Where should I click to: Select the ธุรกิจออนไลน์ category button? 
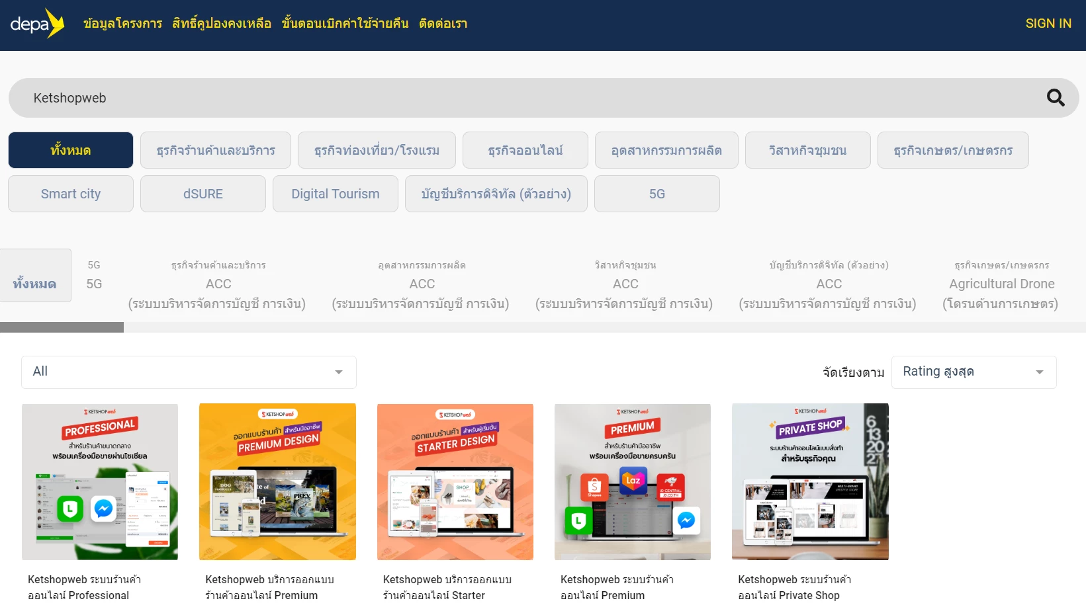pyautogui.click(x=525, y=150)
